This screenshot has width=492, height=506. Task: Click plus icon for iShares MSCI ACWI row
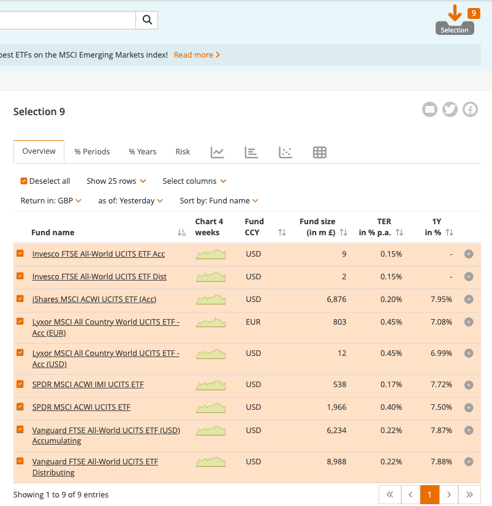point(469,300)
